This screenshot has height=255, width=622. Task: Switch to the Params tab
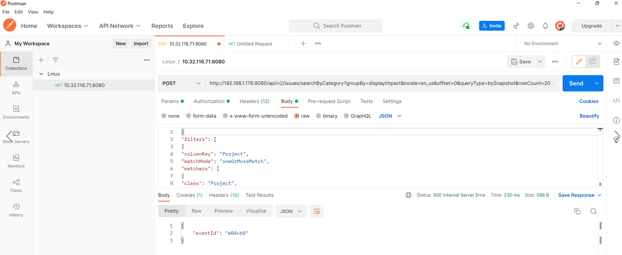(173, 101)
